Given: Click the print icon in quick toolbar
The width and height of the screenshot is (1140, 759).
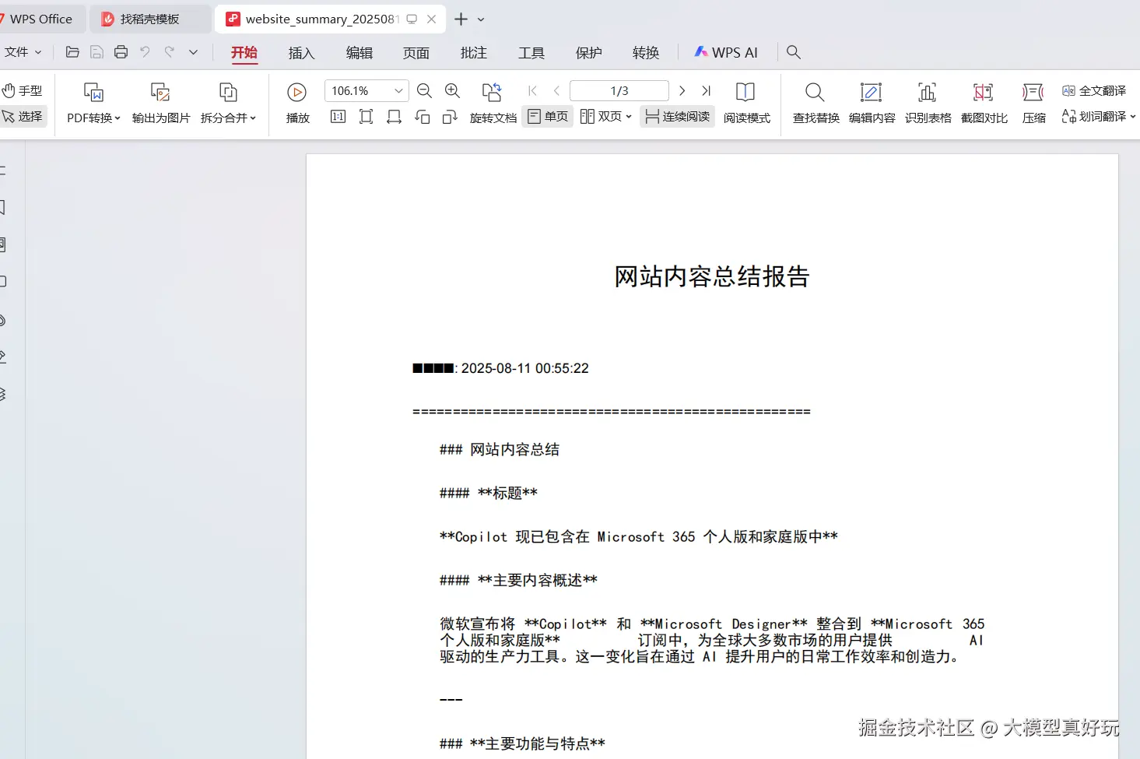Looking at the screenshot, I should (121, 52).
